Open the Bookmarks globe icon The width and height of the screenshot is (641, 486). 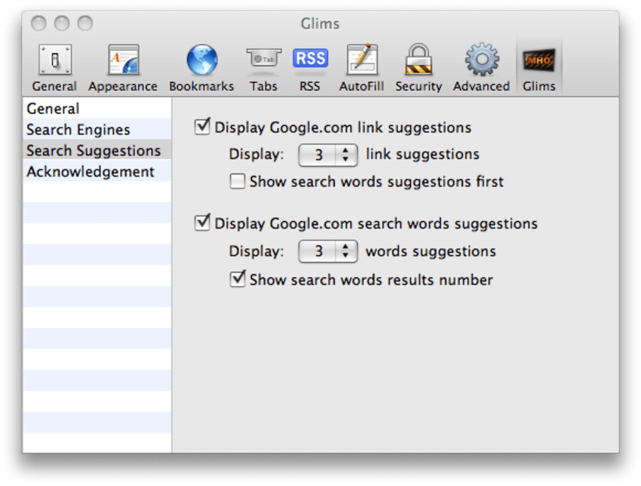click(x=202, y=62)
